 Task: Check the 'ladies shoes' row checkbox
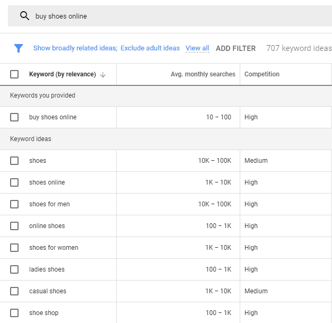(x=14, y=269)
